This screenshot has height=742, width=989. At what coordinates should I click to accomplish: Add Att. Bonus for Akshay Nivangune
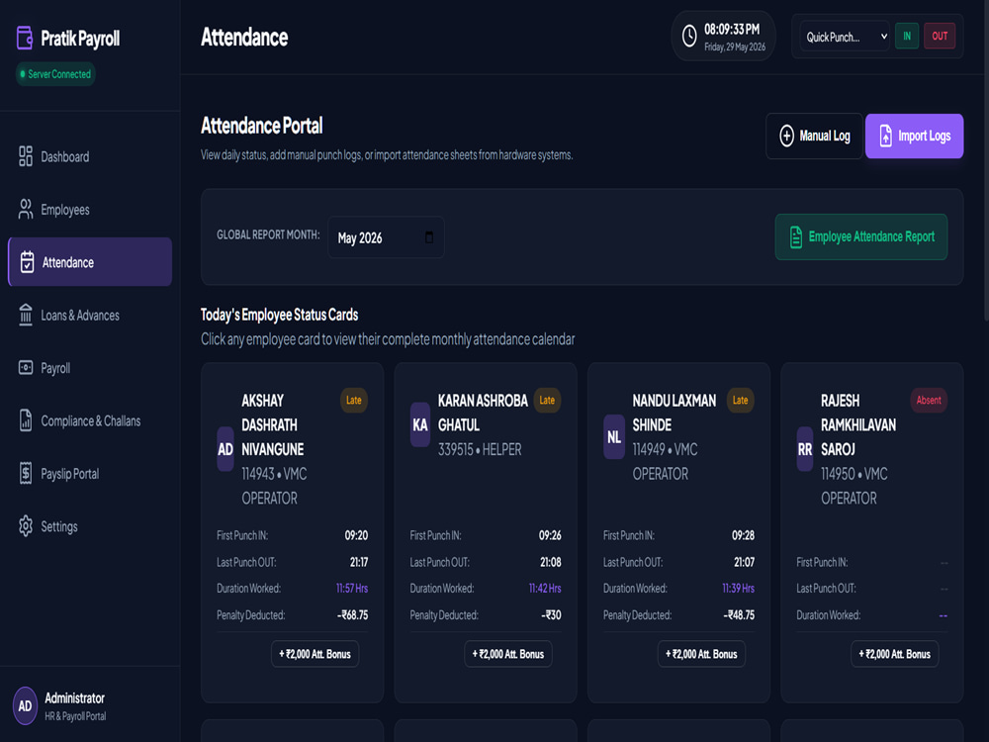315,654
